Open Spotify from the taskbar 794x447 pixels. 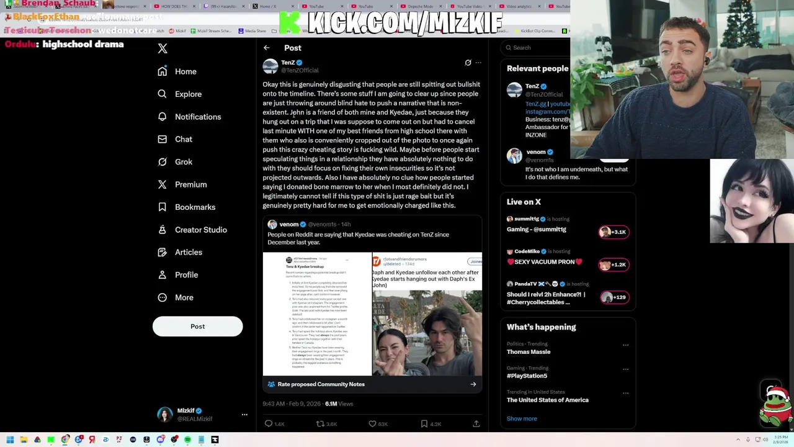click(x=187, y=440)
